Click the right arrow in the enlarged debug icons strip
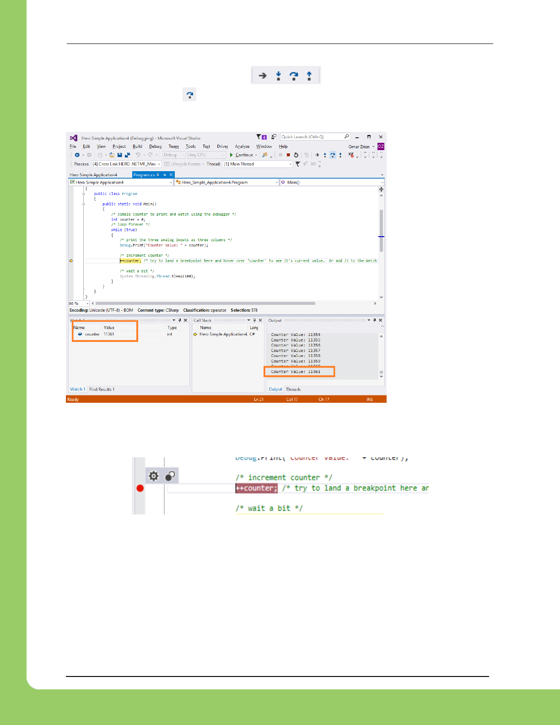Screen dimensions: 560x725 pos(263,76)
